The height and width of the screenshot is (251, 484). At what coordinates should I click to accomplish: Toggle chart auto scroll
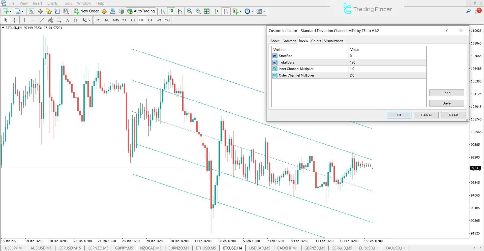pyautogui.click(x=217, y=11)
